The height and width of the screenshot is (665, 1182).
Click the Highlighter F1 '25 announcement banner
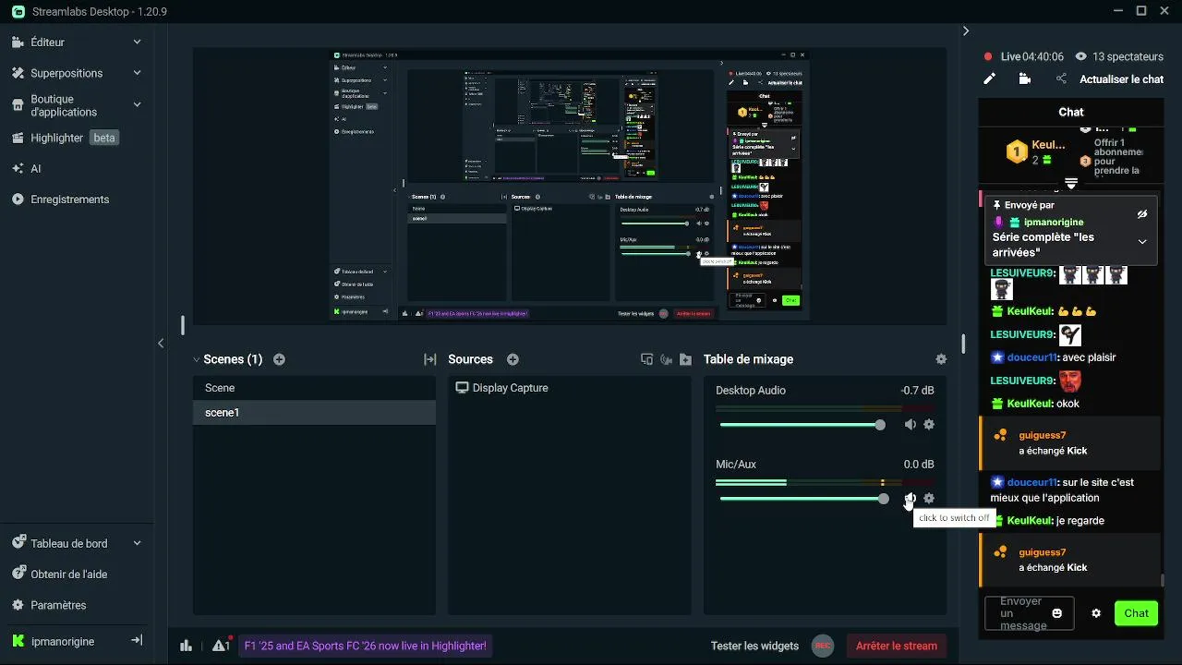coord(365,646)
